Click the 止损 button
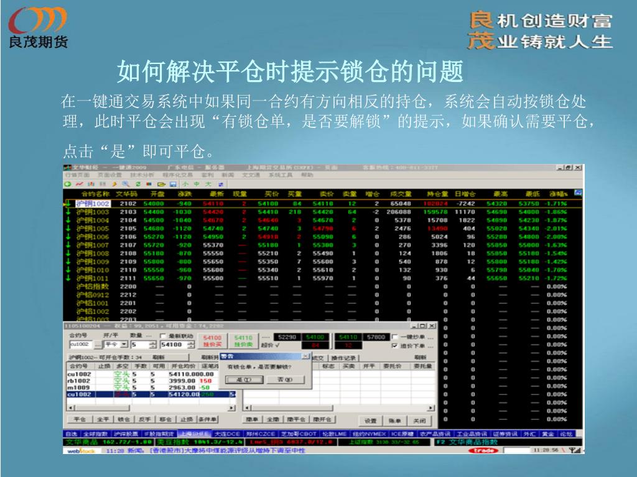The image size is (637, 477). tap(186, 419)
